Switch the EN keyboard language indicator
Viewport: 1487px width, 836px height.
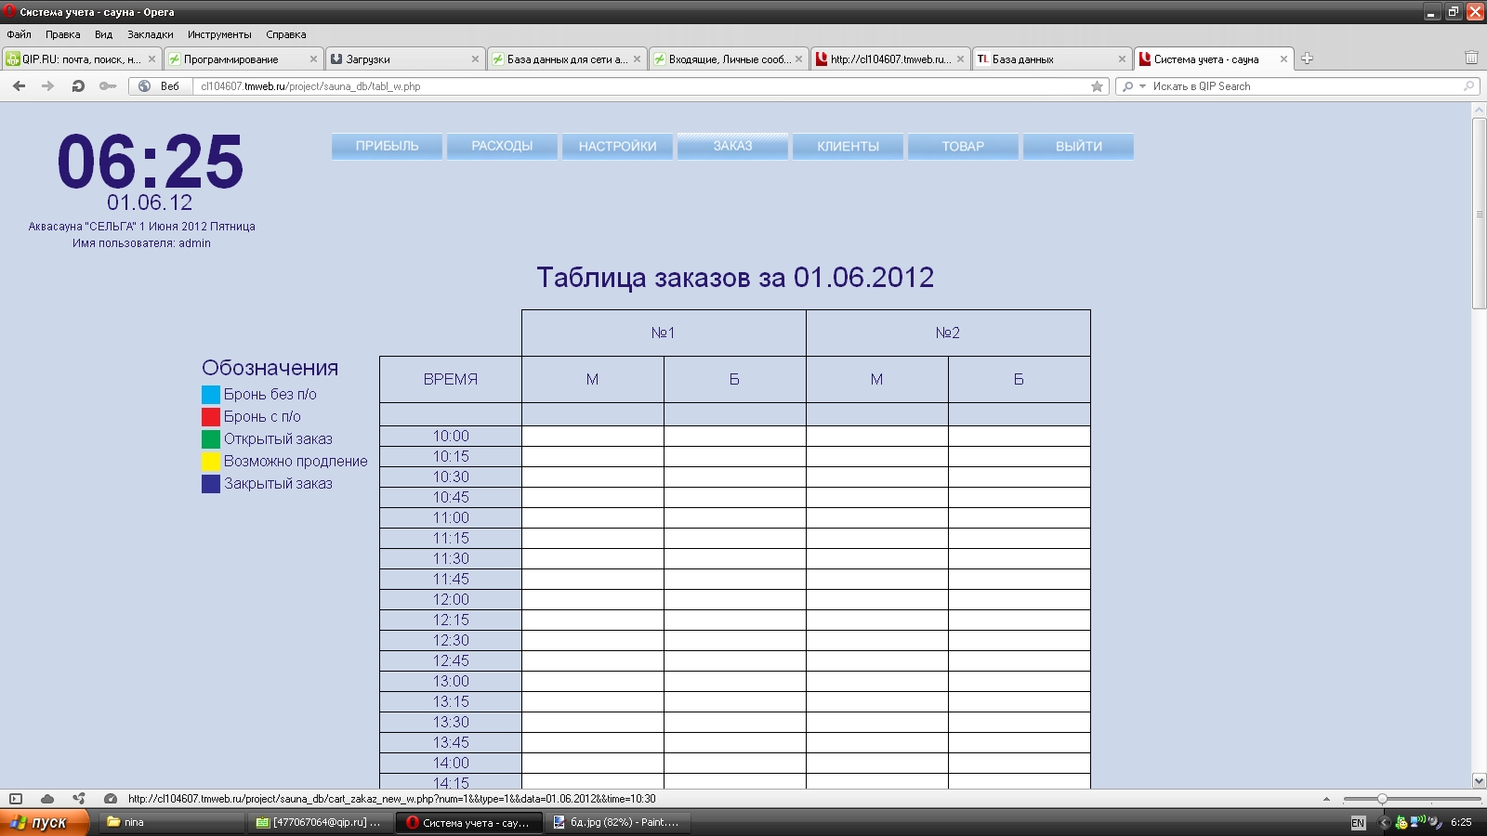pos(1358,822)
